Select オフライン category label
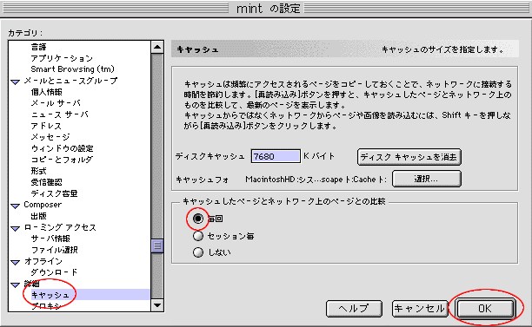This screenshot has height=327, width=532. click(x=43, y=261)
